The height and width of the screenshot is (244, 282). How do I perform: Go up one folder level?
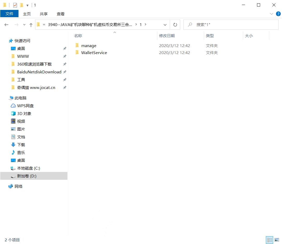pyautogui.click(x=31, y=25)
